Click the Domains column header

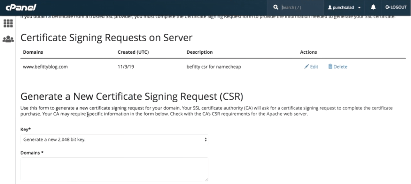pyautogui.click(x=33, y=52)
